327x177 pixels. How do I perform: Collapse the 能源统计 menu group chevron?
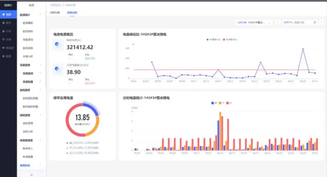(x=40, y=14)
